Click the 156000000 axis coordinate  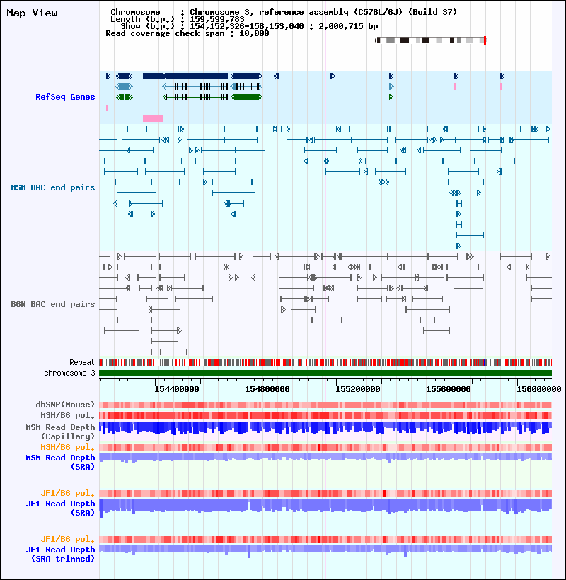click(539, 389)
